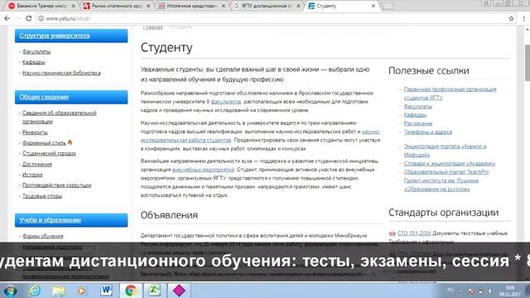Screen dimensions: 530x298
Task: Go to Главная in the breadcrumb
Action: click(152, 27)
